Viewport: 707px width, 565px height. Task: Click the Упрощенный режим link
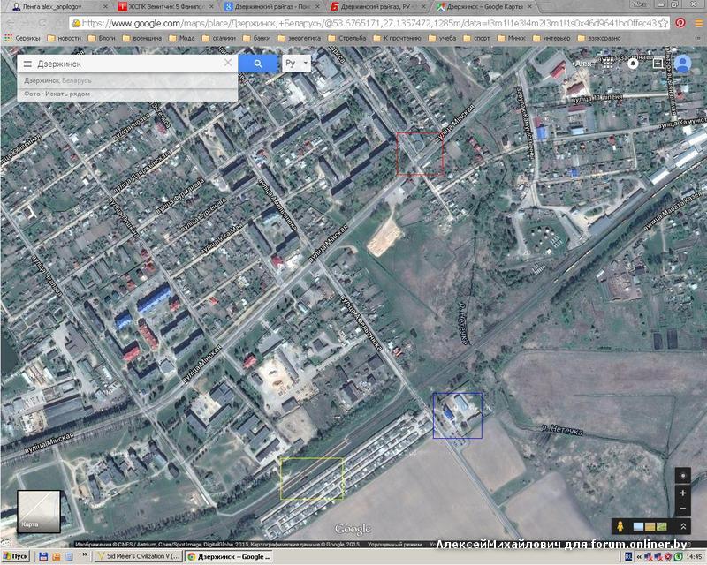(394, 545)
